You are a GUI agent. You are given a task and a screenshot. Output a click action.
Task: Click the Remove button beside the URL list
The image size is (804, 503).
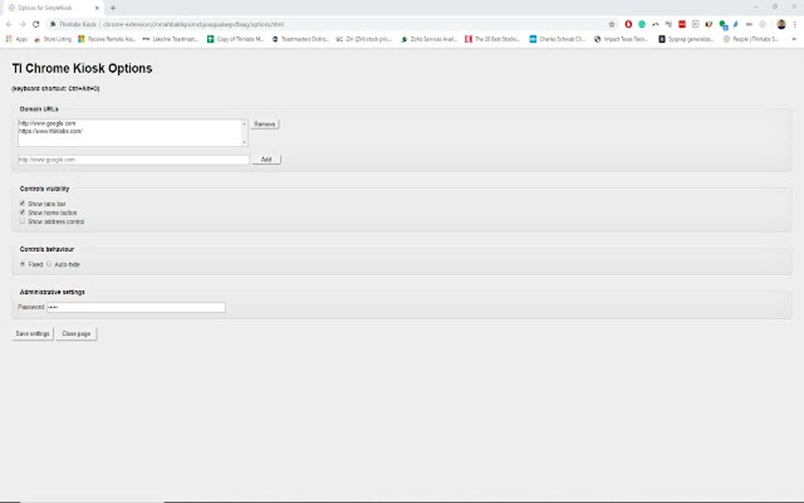264,124
